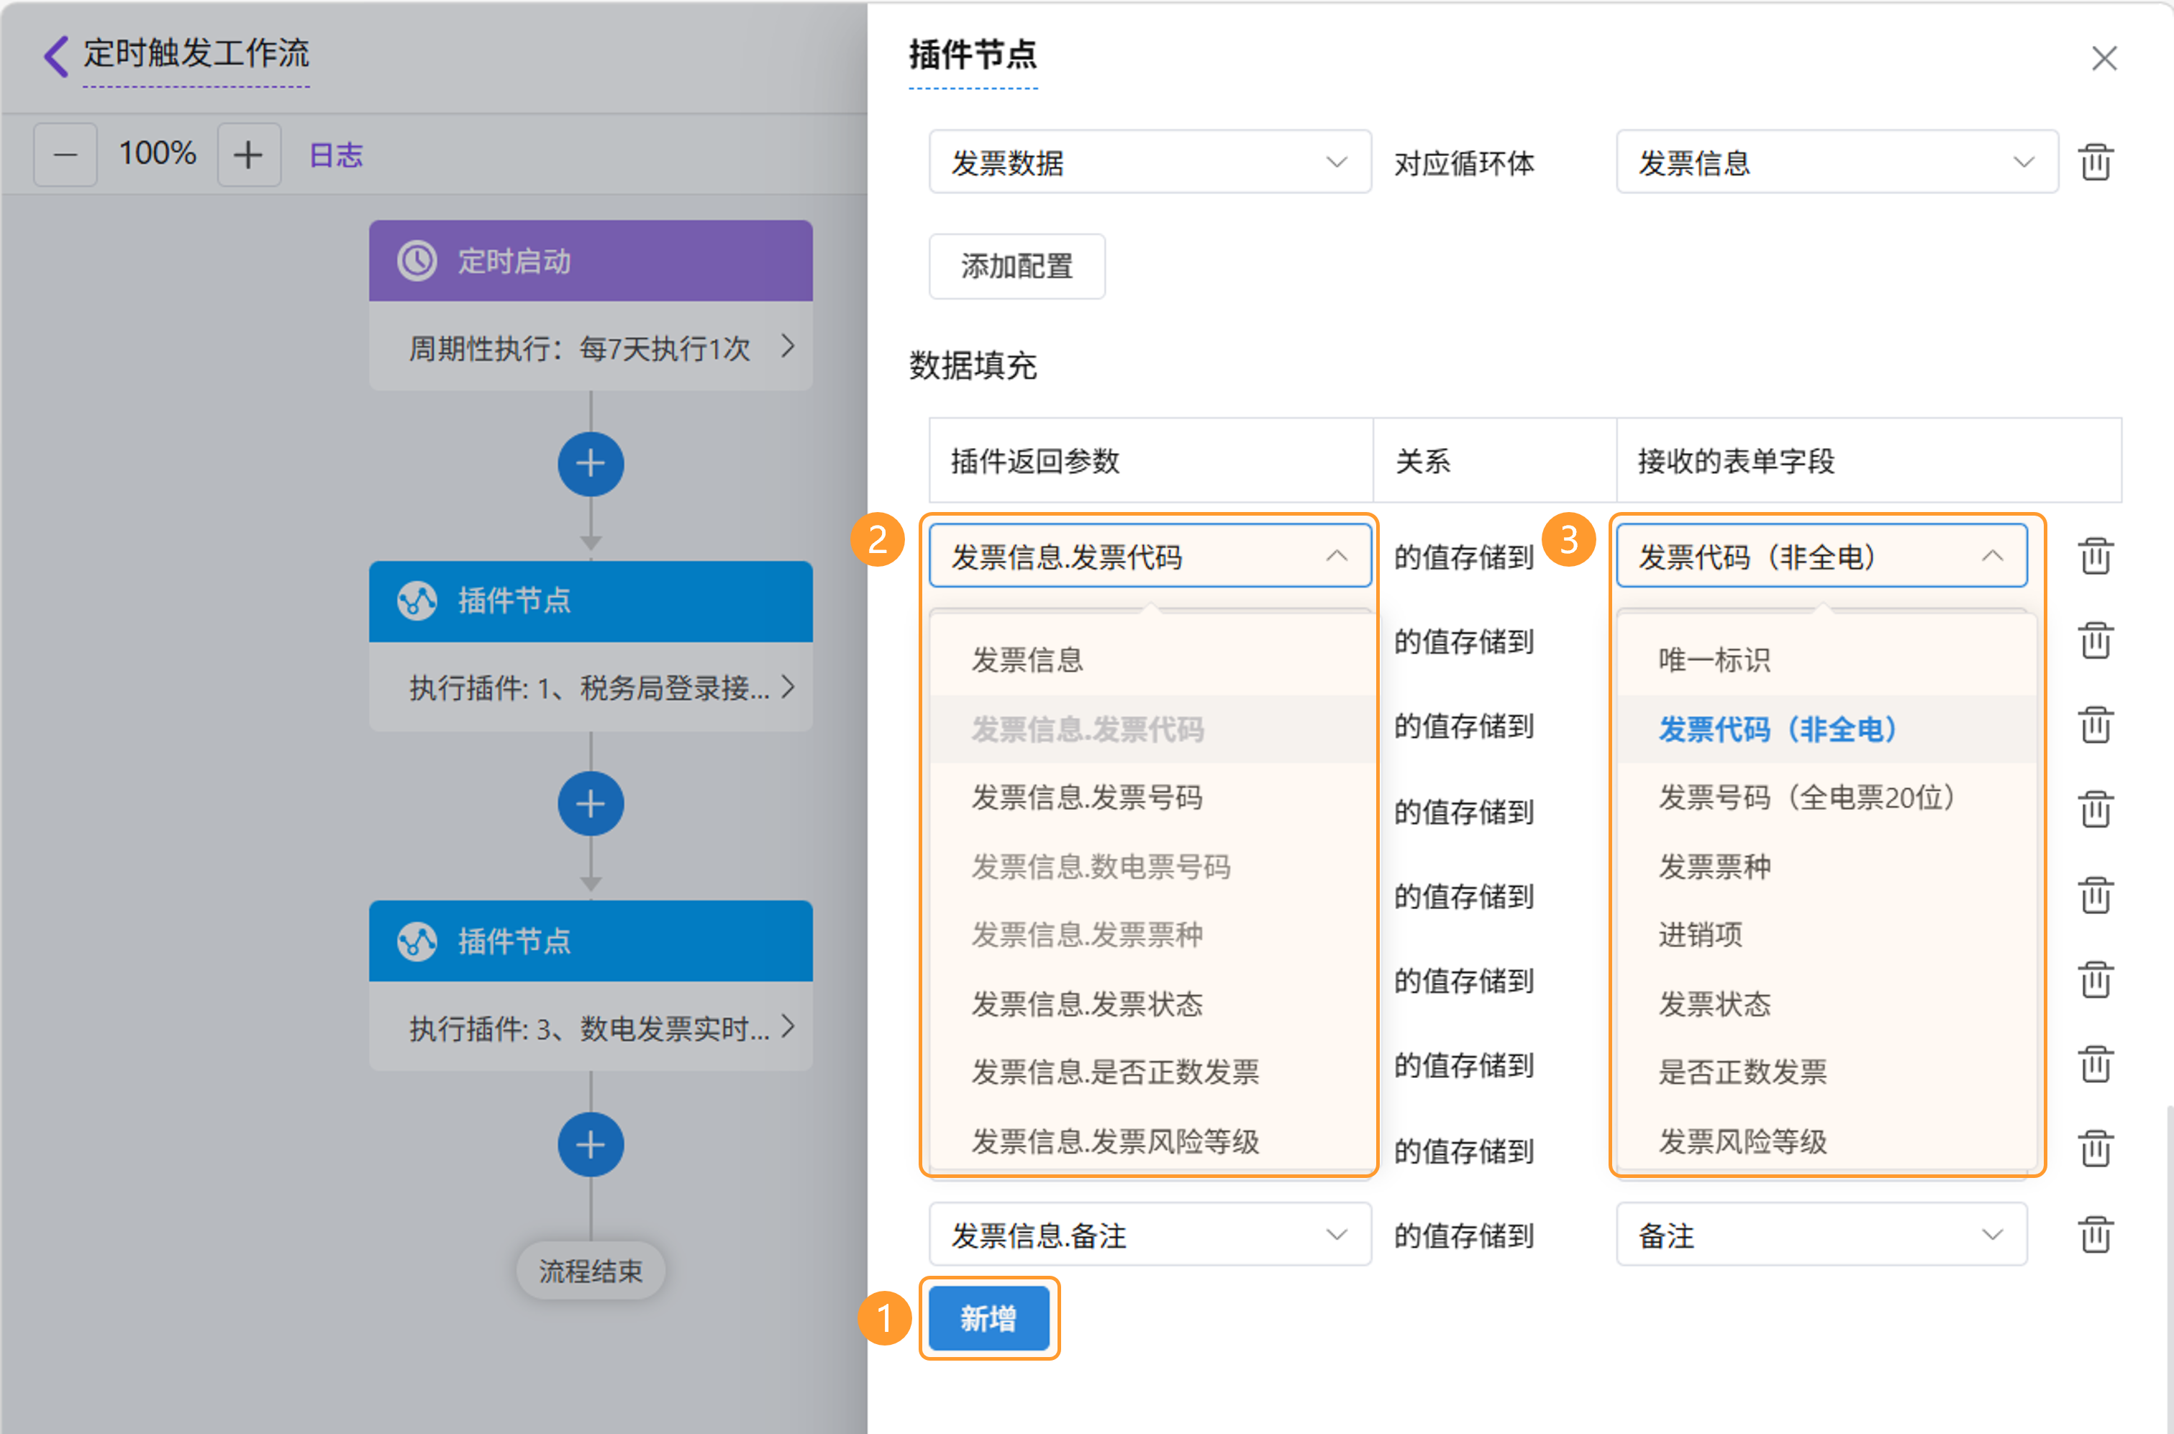
Task: Add node between the two 插件节点 blocks
Action: (591, 804)
